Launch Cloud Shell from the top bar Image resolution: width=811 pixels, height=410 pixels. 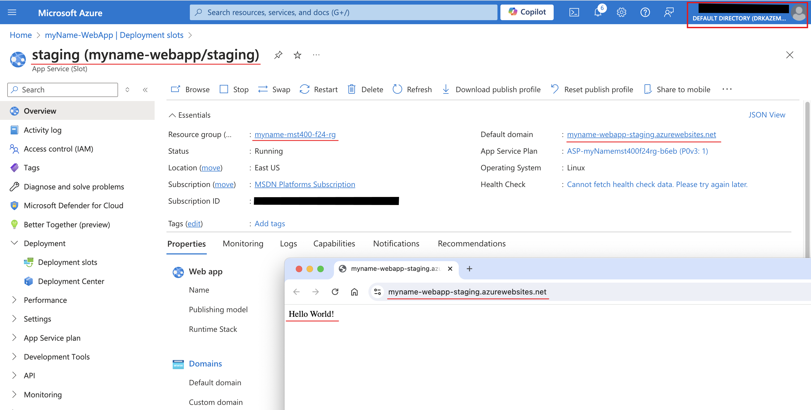(574, 12)
